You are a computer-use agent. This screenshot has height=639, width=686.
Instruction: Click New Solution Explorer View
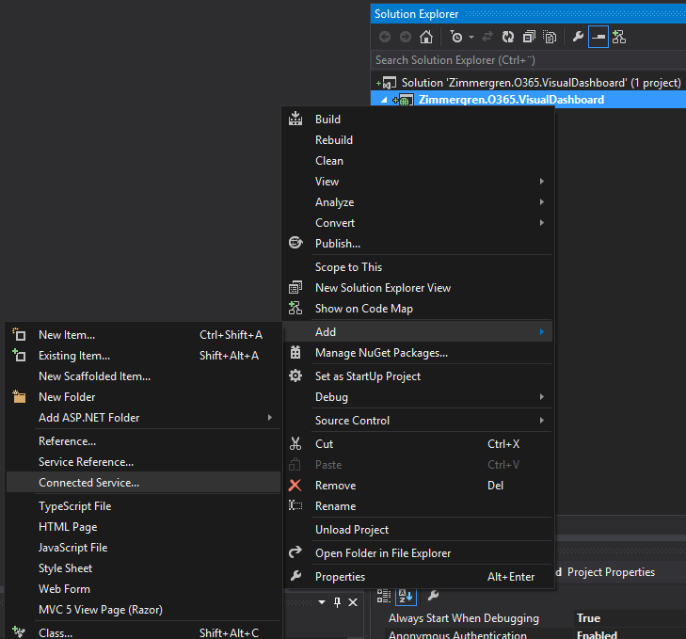pyautogui.click(x=418, y=288)
